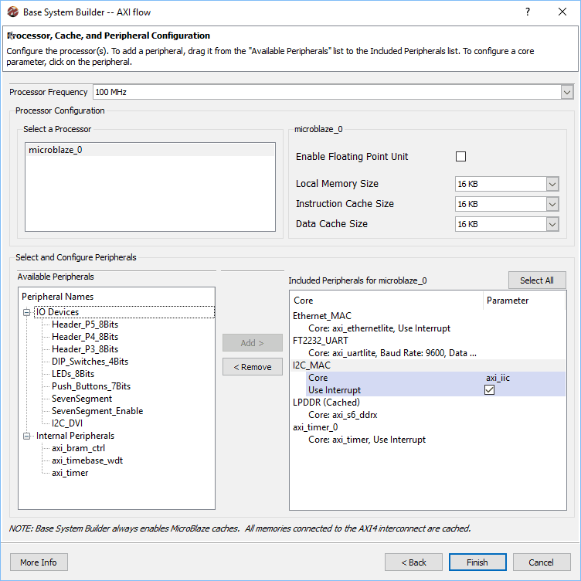Open the Local Memory Size dropdown

tap(552, 184)
